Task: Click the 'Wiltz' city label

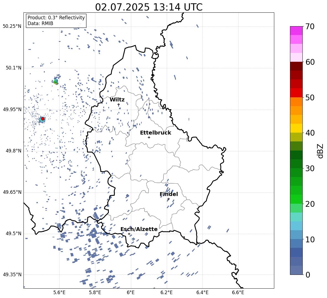Action: [x=117, y=100]
